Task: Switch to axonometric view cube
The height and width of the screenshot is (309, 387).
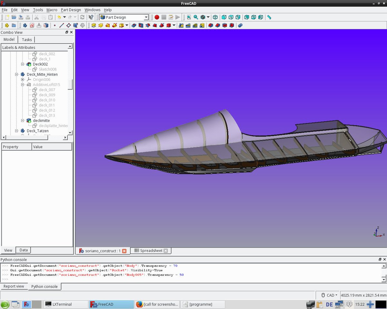Action: (x=215, y=17)
